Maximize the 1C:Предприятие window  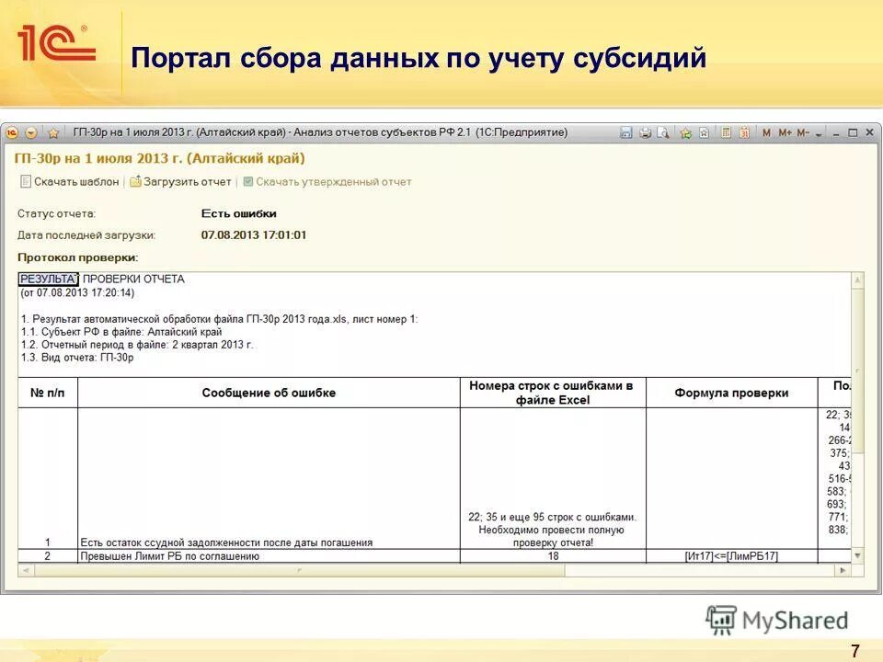click(x=853, y=132)
